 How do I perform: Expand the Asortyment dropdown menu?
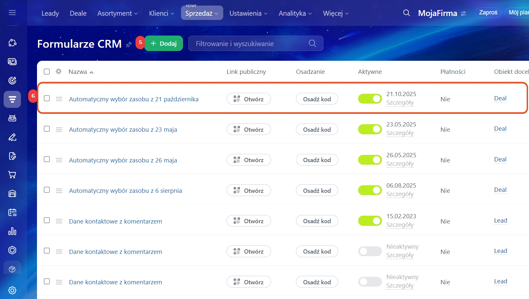coord(117,13)
